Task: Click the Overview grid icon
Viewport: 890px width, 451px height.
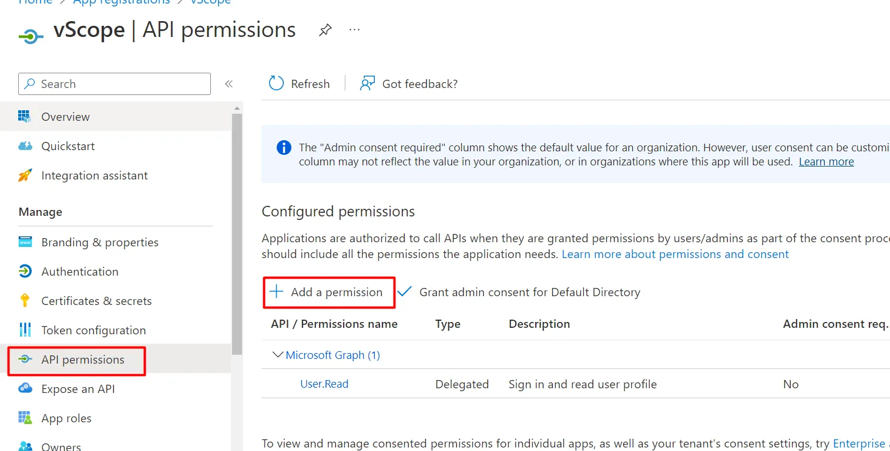Action: (25, 116)
